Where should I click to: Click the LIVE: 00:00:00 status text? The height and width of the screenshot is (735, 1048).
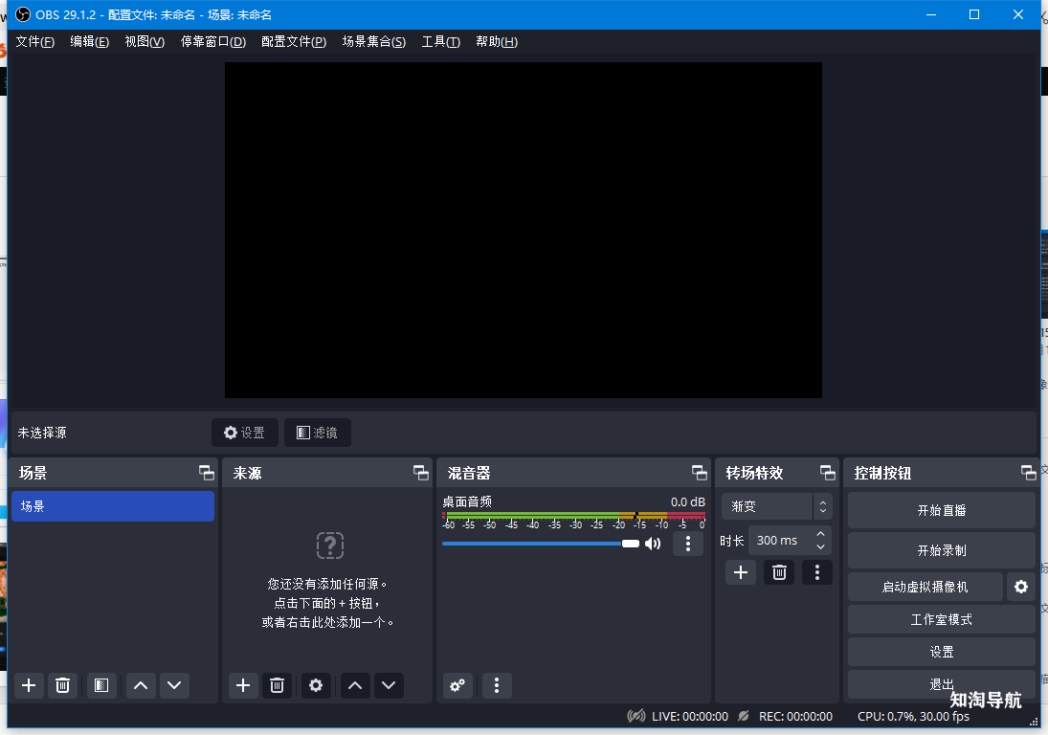click(x=690, y=716)
